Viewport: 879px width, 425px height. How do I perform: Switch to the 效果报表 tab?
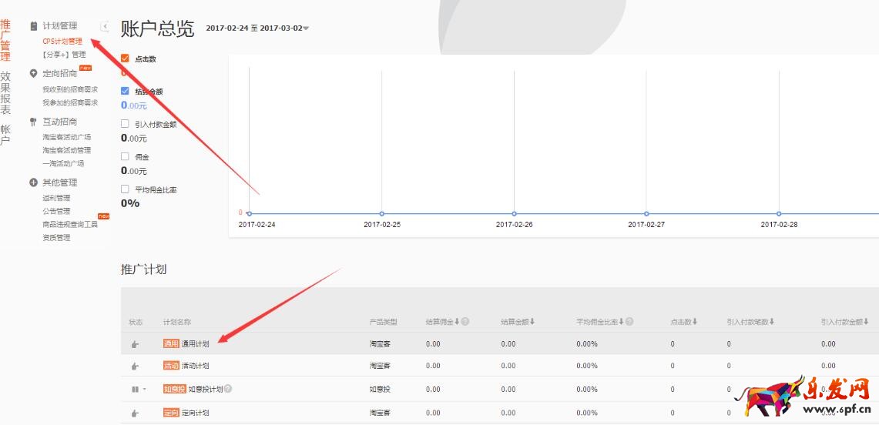pos(5,92)
